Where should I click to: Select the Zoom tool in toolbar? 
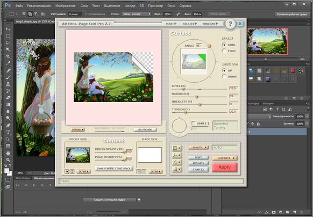(x=8, y=160)
